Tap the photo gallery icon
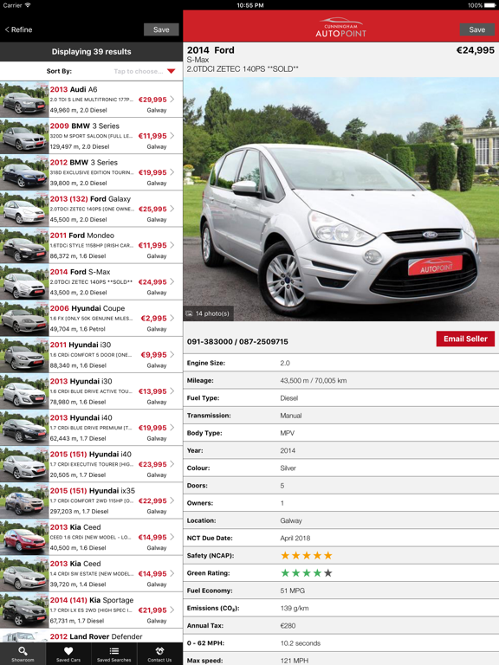499x665 pixels. click(189, 313)
